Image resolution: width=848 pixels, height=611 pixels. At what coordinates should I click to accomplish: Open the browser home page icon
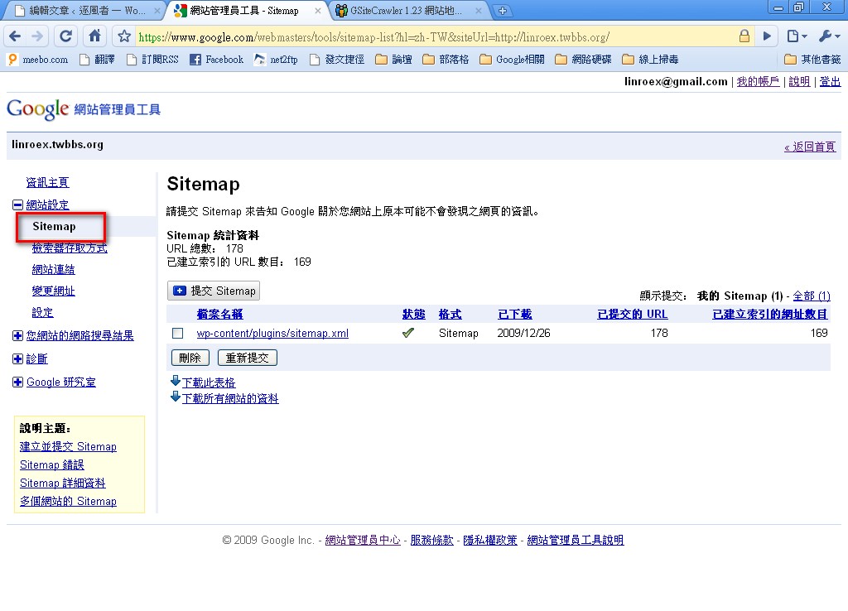(94, 36)
